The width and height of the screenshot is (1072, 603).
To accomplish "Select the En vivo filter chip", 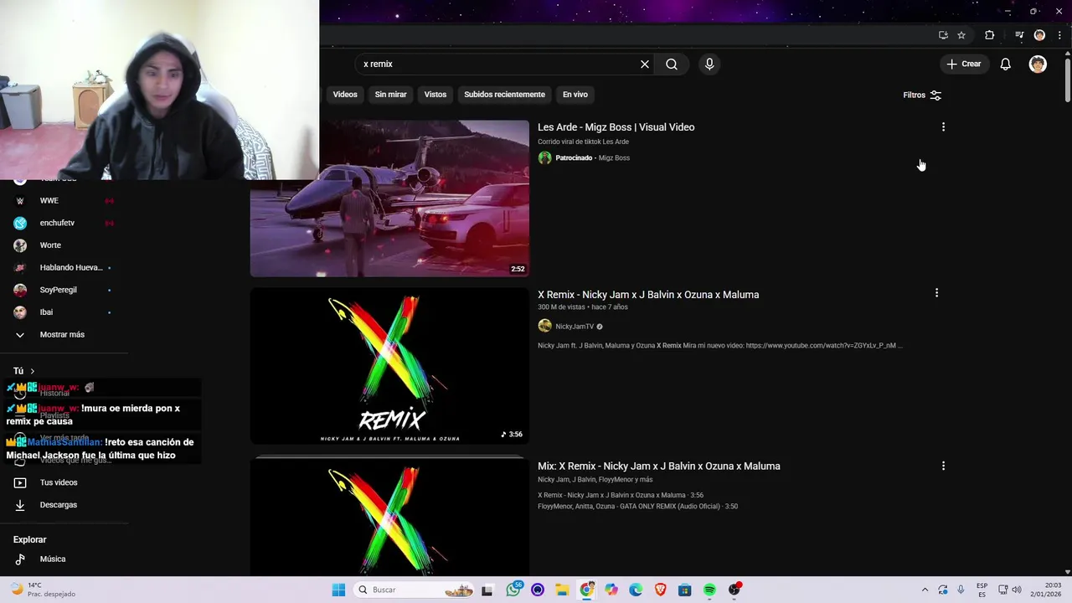I will point(575,95).
